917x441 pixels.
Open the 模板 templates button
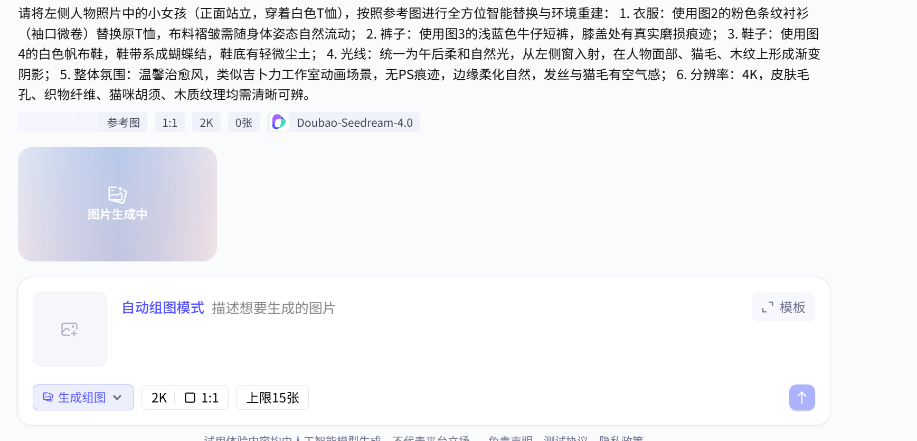point(783,307)
